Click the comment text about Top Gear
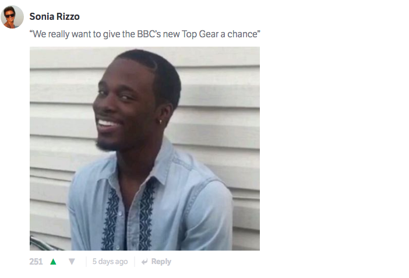This screenshot has height=278, width=409. click(x=144, y=34)
